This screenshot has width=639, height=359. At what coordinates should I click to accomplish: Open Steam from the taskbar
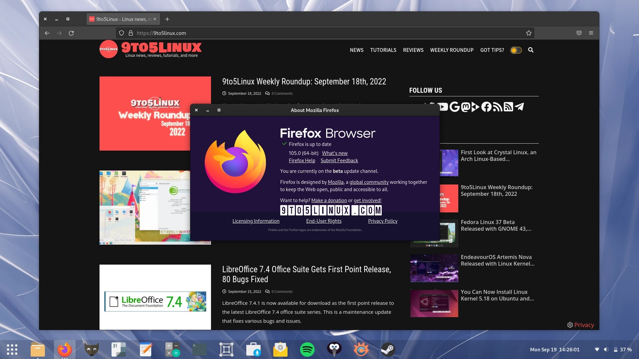coord(388,349)
